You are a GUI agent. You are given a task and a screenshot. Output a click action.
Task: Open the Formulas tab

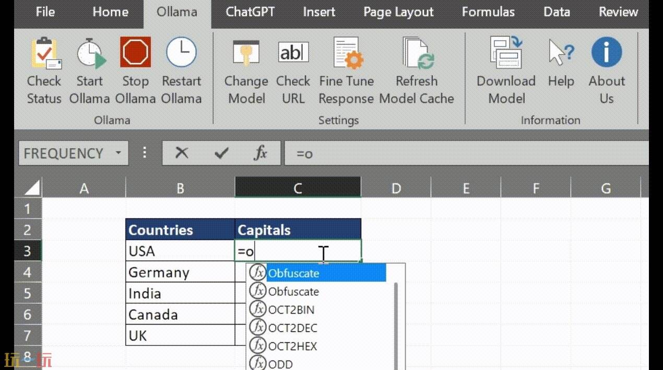[x=488, y=12]
